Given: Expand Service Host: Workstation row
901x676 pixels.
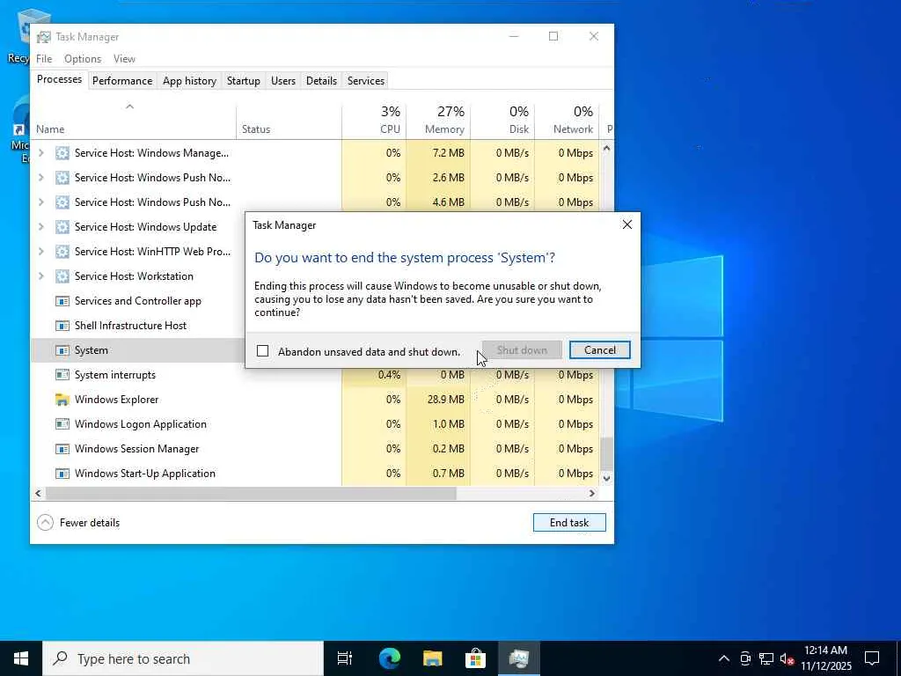Looking at the screenshot, I should coord(41,276).
